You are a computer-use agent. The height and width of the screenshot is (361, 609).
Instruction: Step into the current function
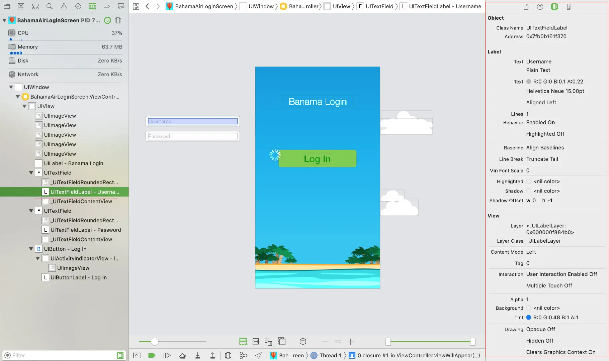[198, 355]
